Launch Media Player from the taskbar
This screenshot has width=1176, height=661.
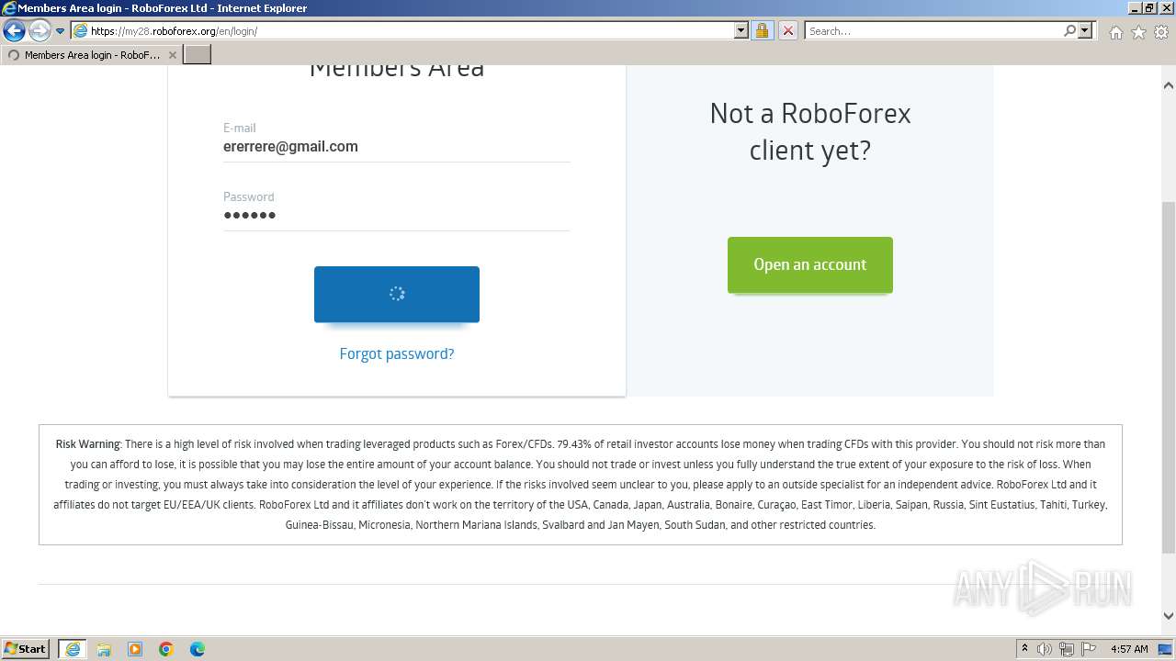click(135, 649)
